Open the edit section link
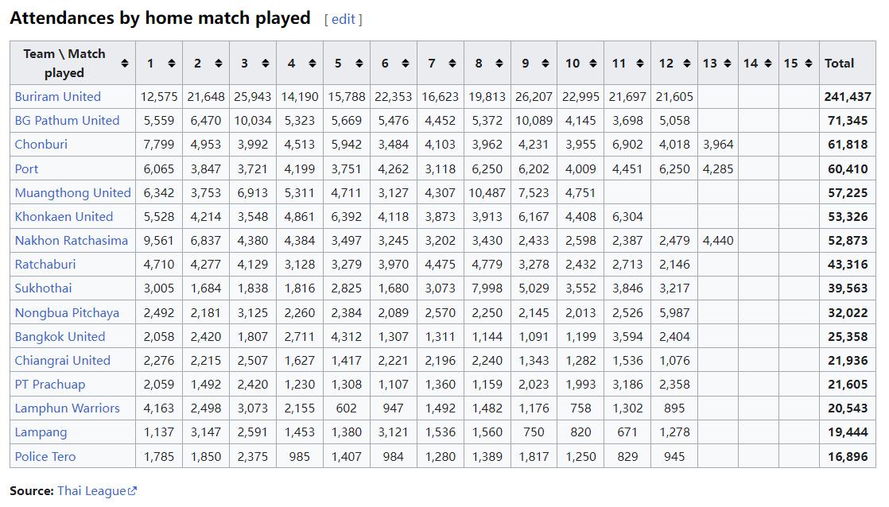Screen dimensions: 889x507 point(343,19)
